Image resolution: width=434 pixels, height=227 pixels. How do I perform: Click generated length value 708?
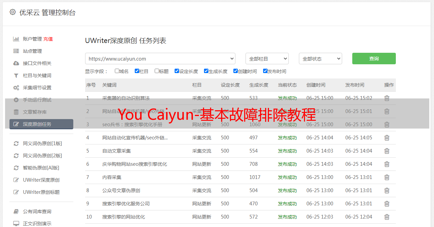point(254,164)
